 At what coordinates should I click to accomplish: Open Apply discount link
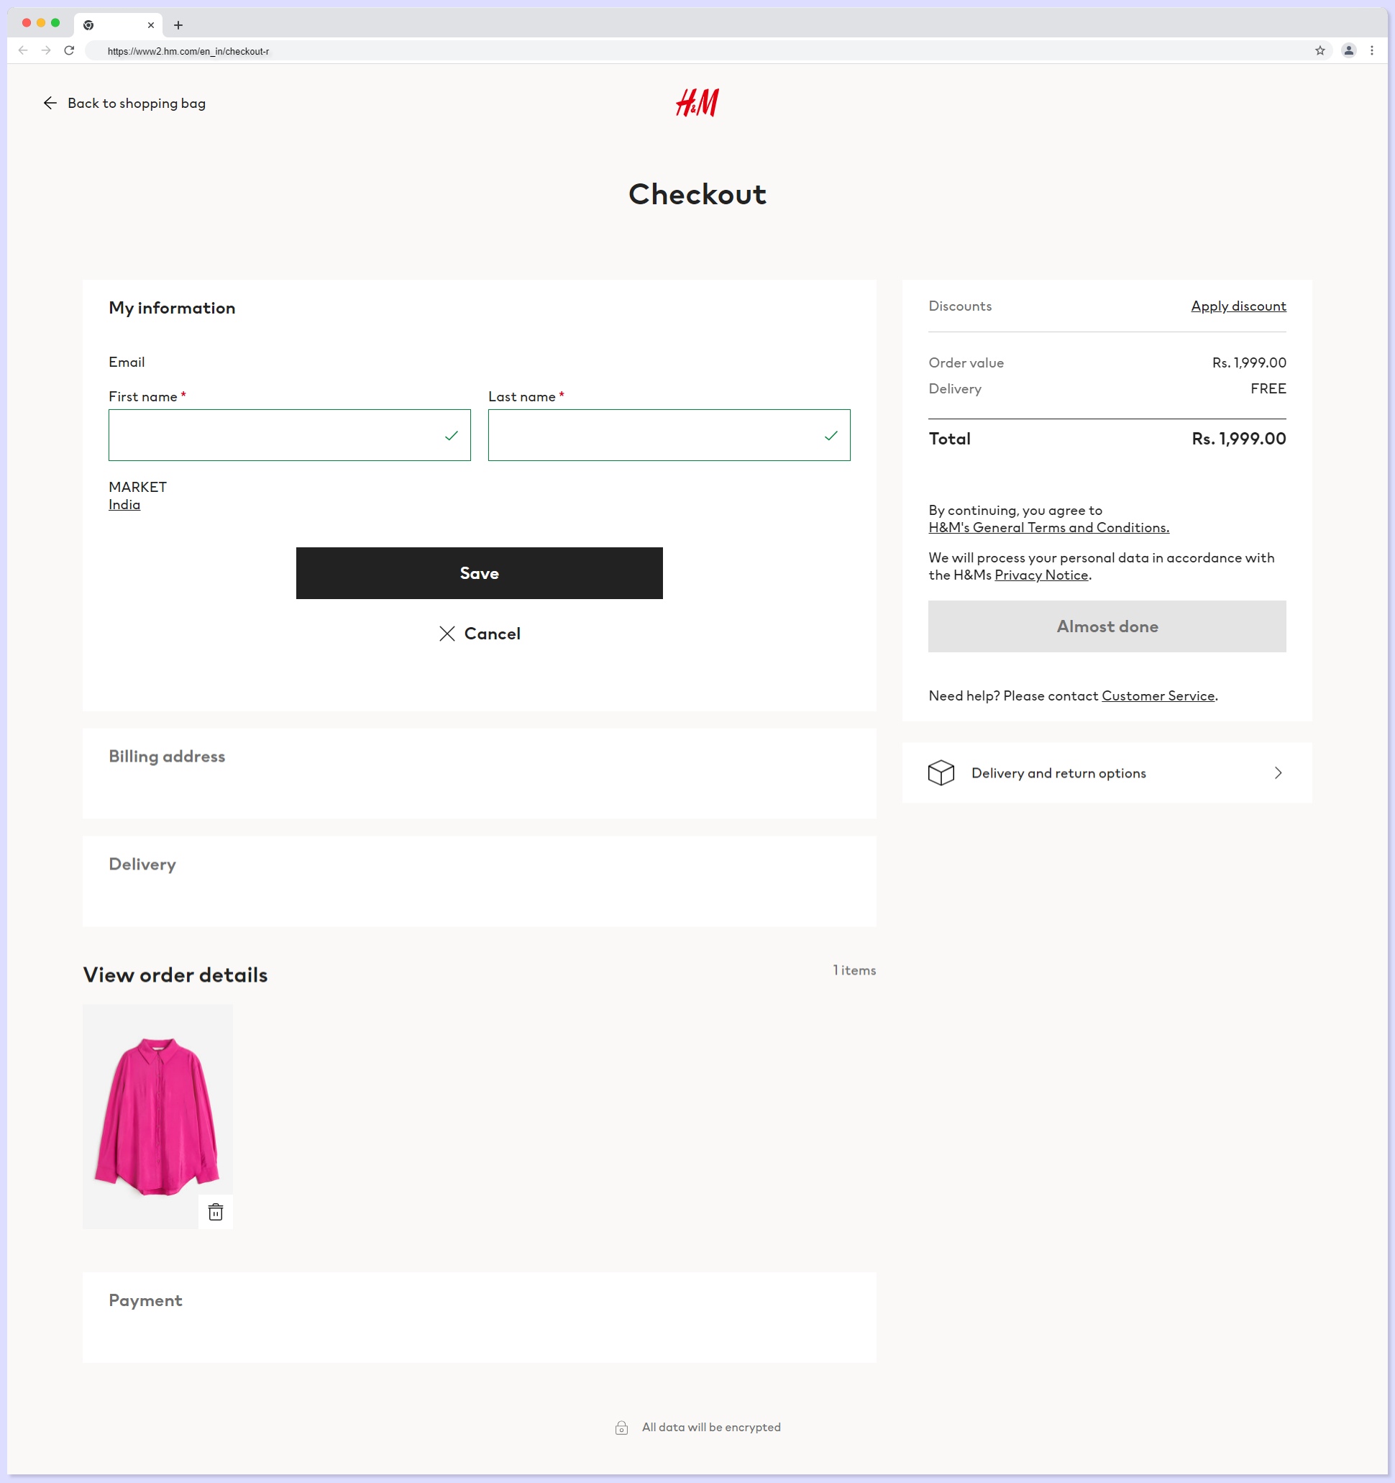[1238, 306]
